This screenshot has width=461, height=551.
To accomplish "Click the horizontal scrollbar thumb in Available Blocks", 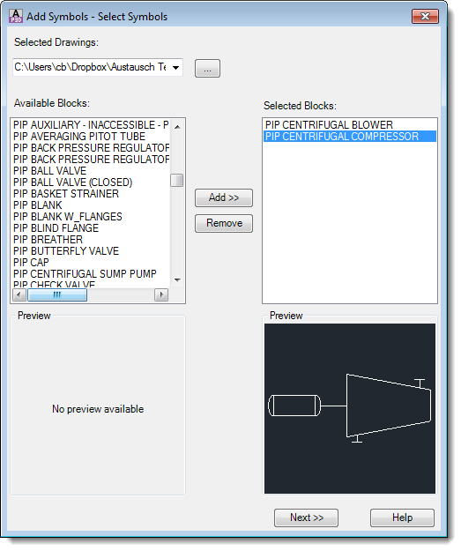I will point(57,294).
